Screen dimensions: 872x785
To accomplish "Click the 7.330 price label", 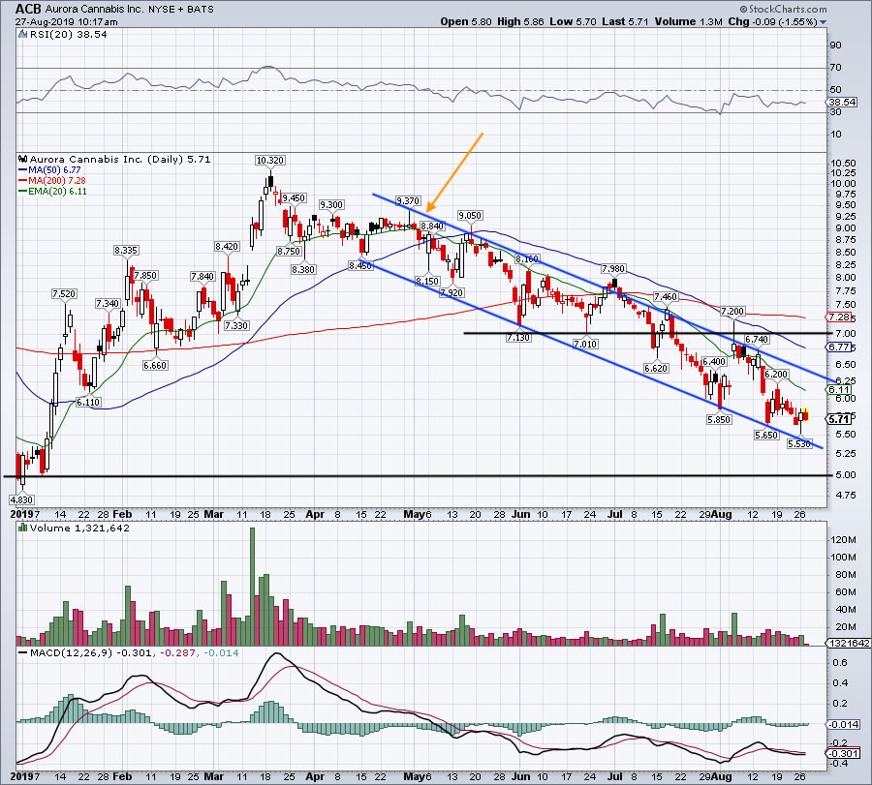I will coord(236,325).
